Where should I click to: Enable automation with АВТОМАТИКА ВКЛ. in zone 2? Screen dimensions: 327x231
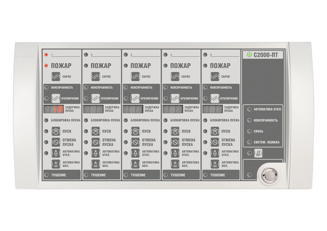point(96,164)
